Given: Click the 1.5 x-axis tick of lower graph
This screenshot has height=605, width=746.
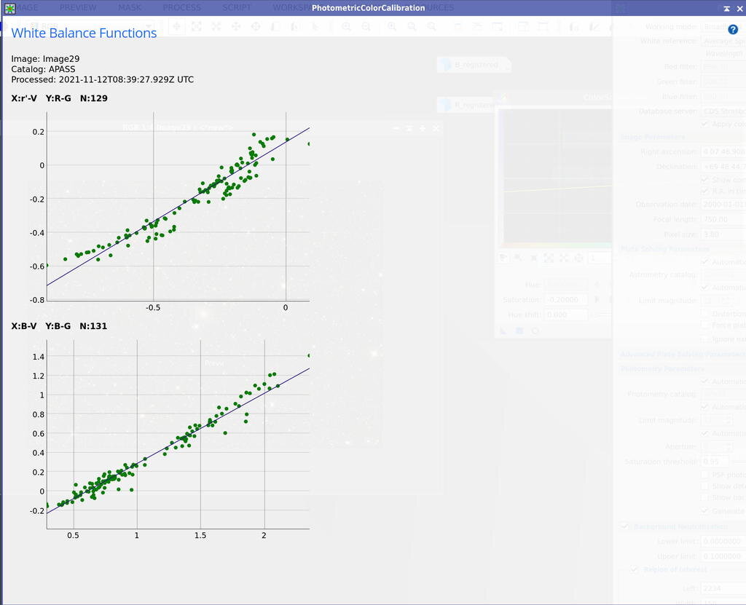Looking at the screenshot, I should click(x=200, y=536).
